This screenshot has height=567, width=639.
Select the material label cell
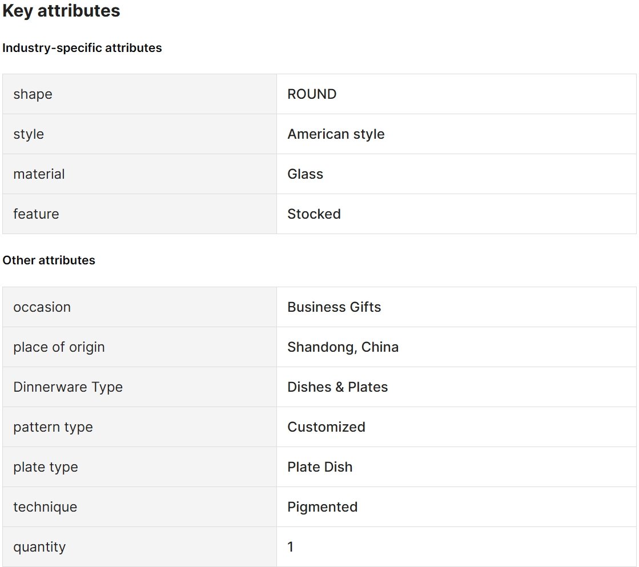tap(139, 174)
